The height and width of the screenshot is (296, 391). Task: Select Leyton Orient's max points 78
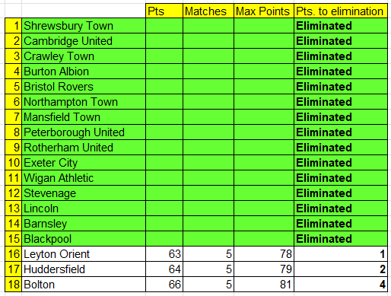pyautogui.click(x=264, y=254)
